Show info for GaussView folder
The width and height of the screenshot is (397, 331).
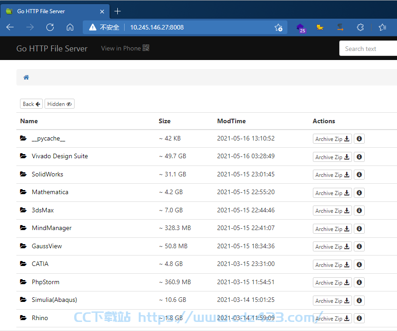coord(359,246)
